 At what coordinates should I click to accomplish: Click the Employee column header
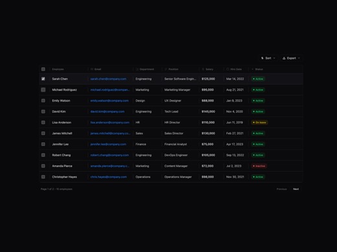[x=58, y=69]
